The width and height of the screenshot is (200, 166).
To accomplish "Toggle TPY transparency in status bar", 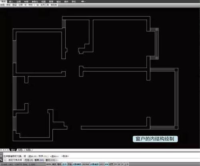I will 116,164.
